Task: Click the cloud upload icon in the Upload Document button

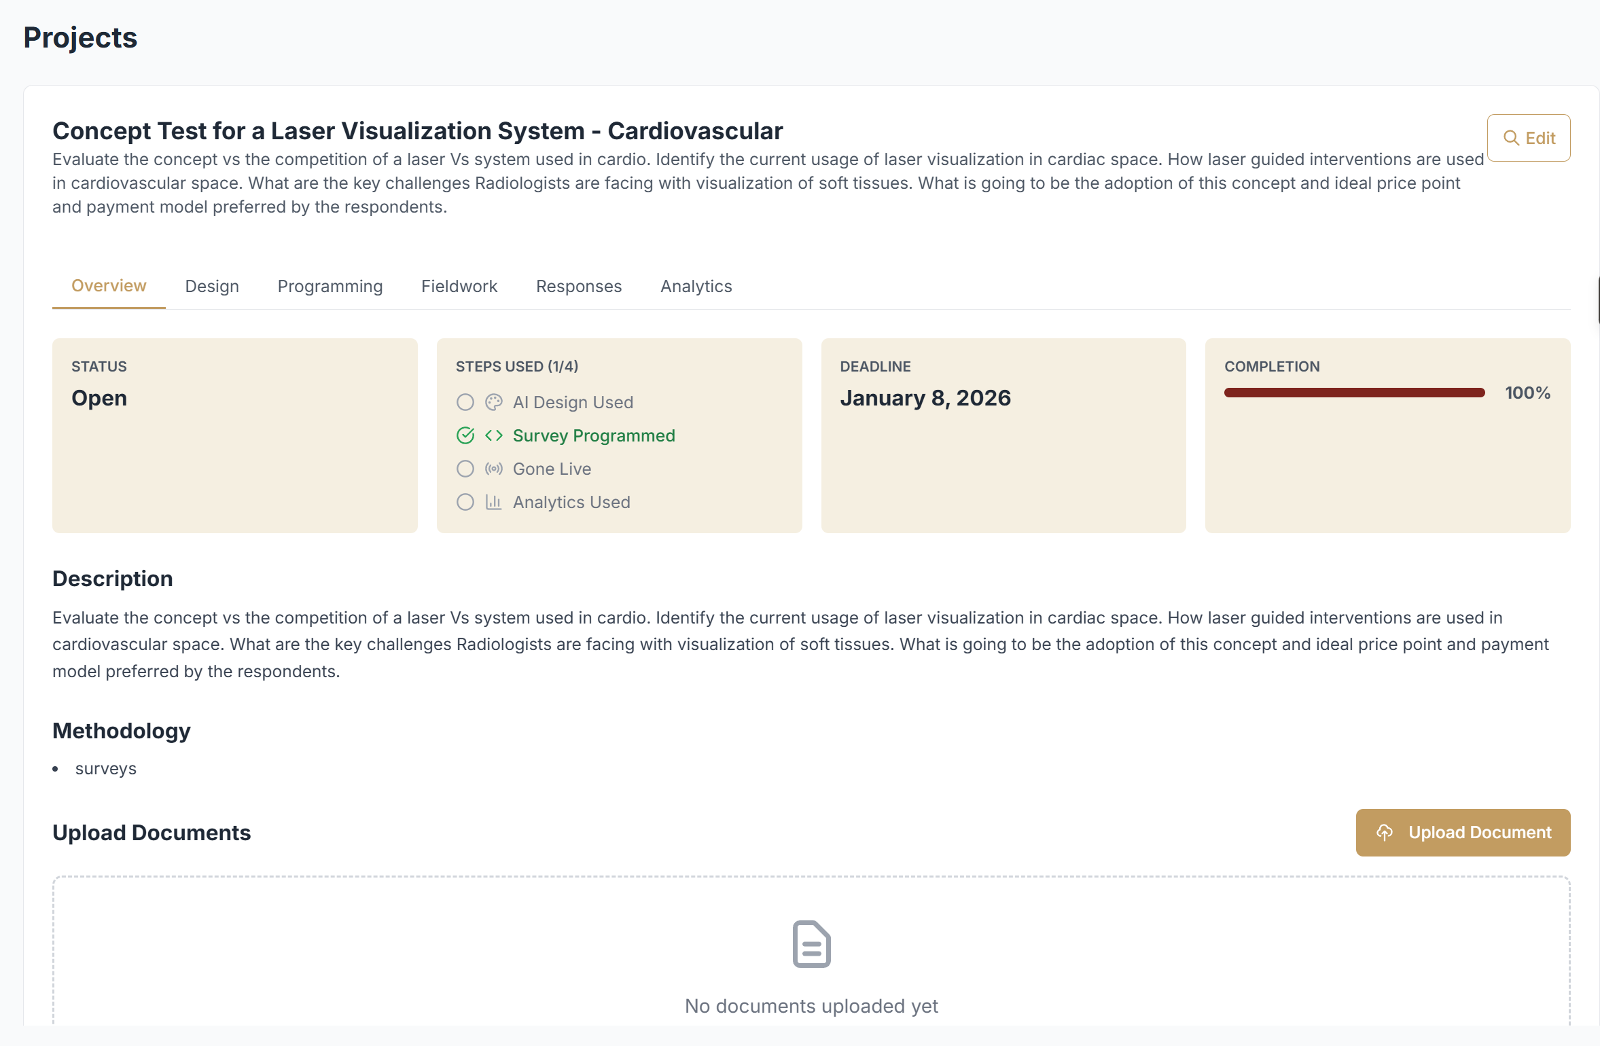Action: tap(1385, 832)
